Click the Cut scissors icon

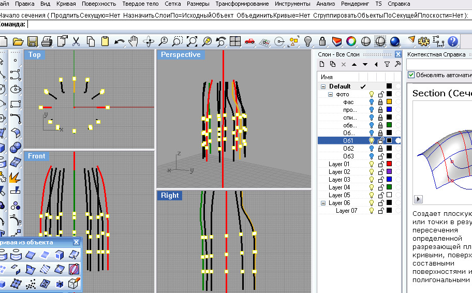(76, 41)
